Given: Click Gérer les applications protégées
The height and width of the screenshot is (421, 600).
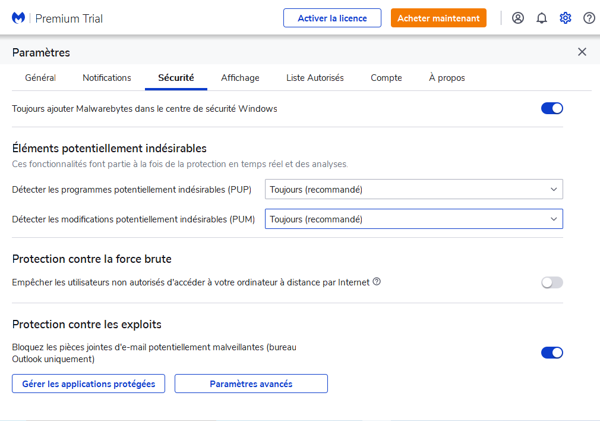Looking at the screenshot, I should pyautogui.click(x=89, y=384).
